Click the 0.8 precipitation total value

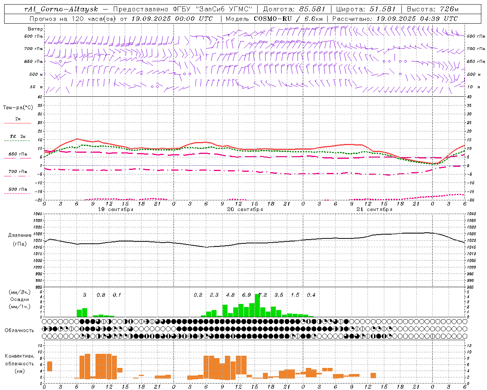[101, 295]
